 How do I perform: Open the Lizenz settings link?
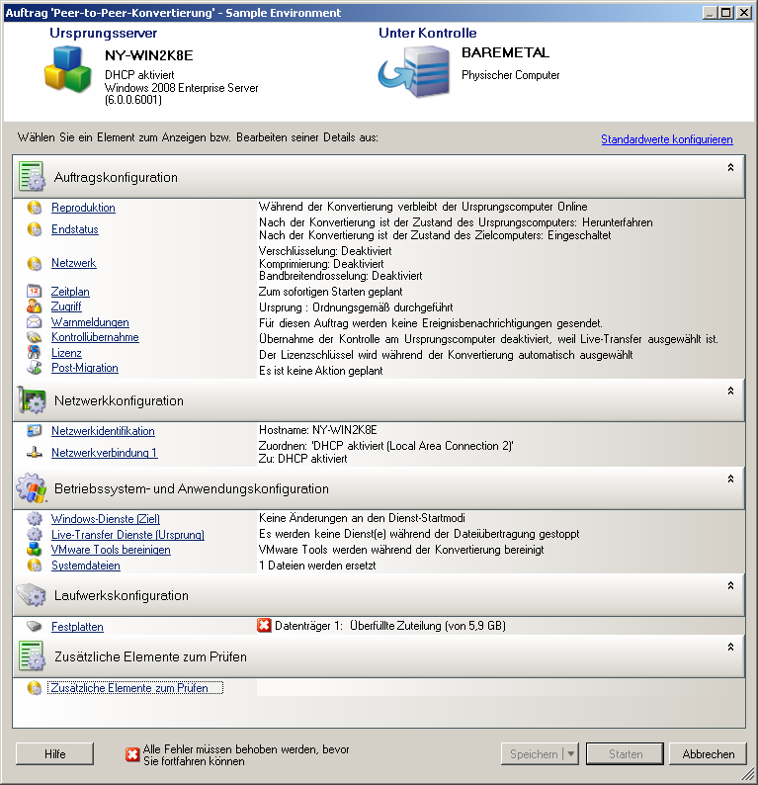(66, 353)
